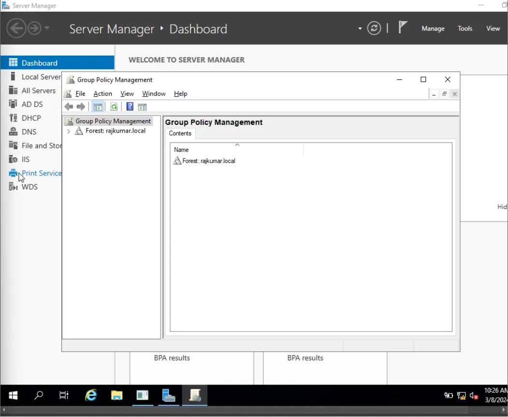Launch Internet Explorer from taskbar
This screenshot has height=417, width=508.
pos(91,395)
